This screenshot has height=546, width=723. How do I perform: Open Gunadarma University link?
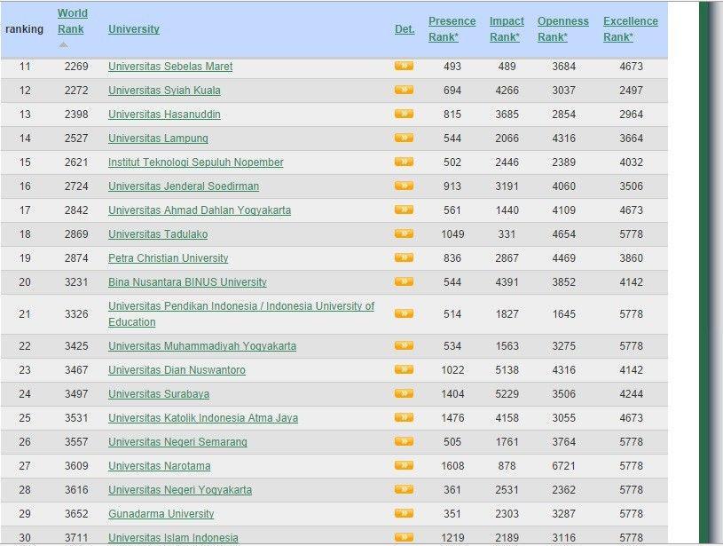[161, 514]
